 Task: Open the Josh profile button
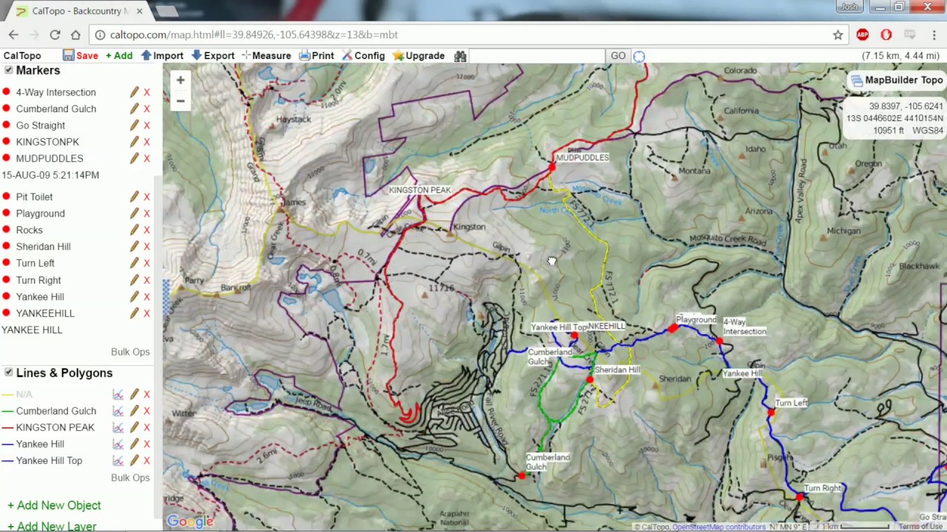tap(848, 7)
